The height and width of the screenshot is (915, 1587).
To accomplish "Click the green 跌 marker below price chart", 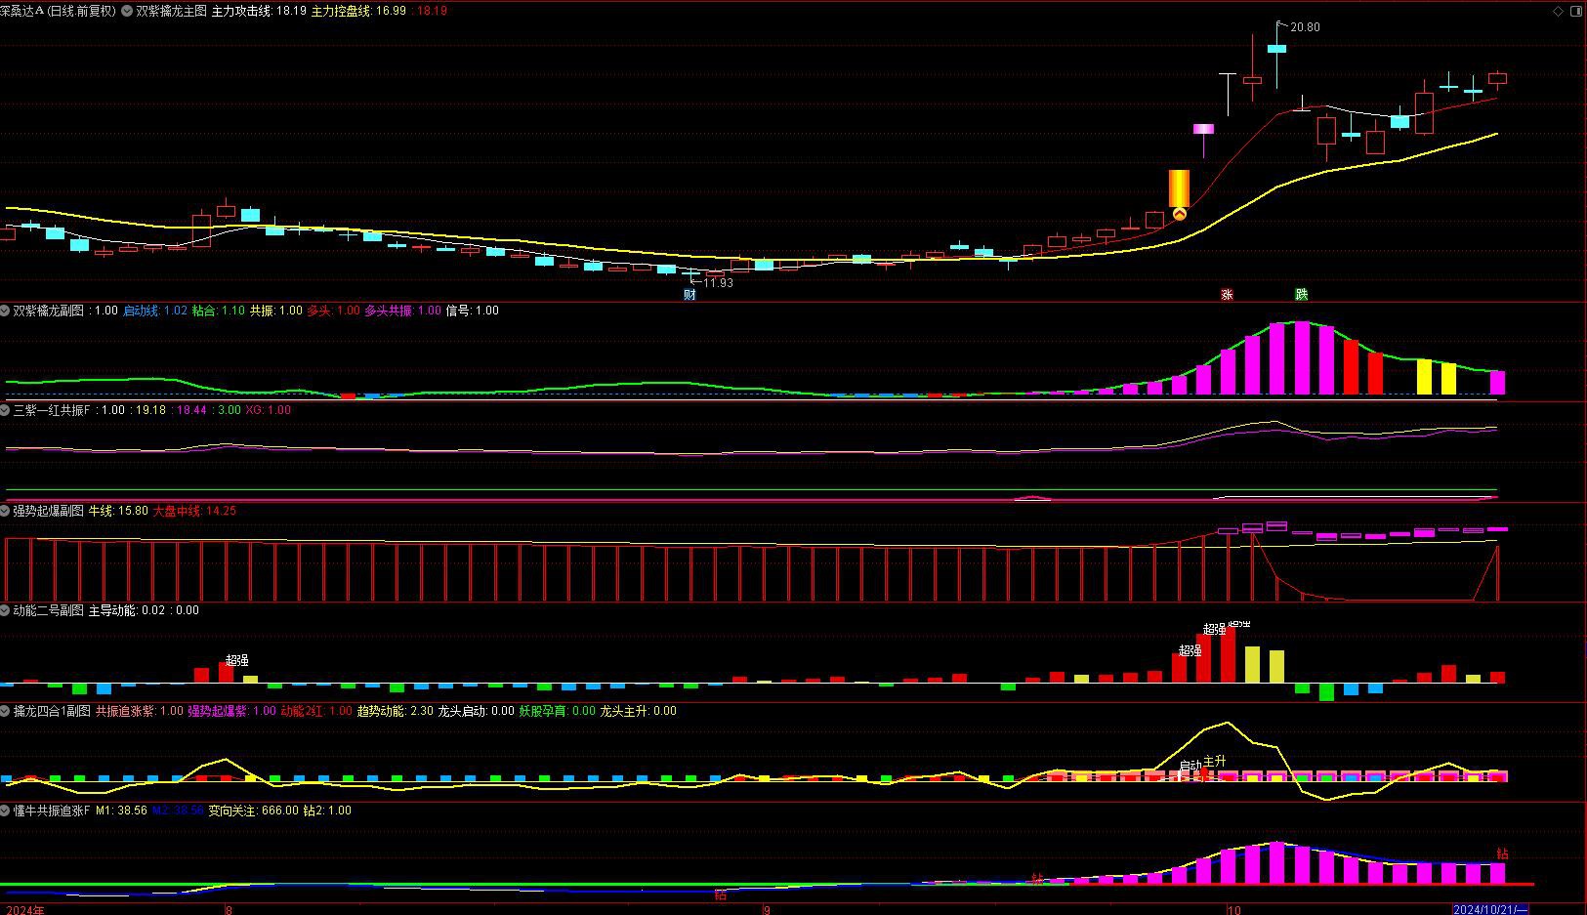I will pyautogui.click(x=1301, y=294).
